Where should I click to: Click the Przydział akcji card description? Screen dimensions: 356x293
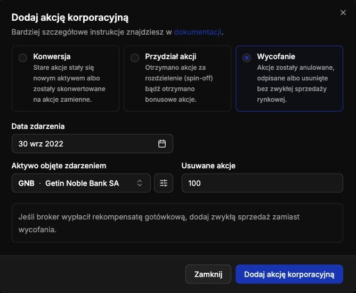[x=179, y=84]
